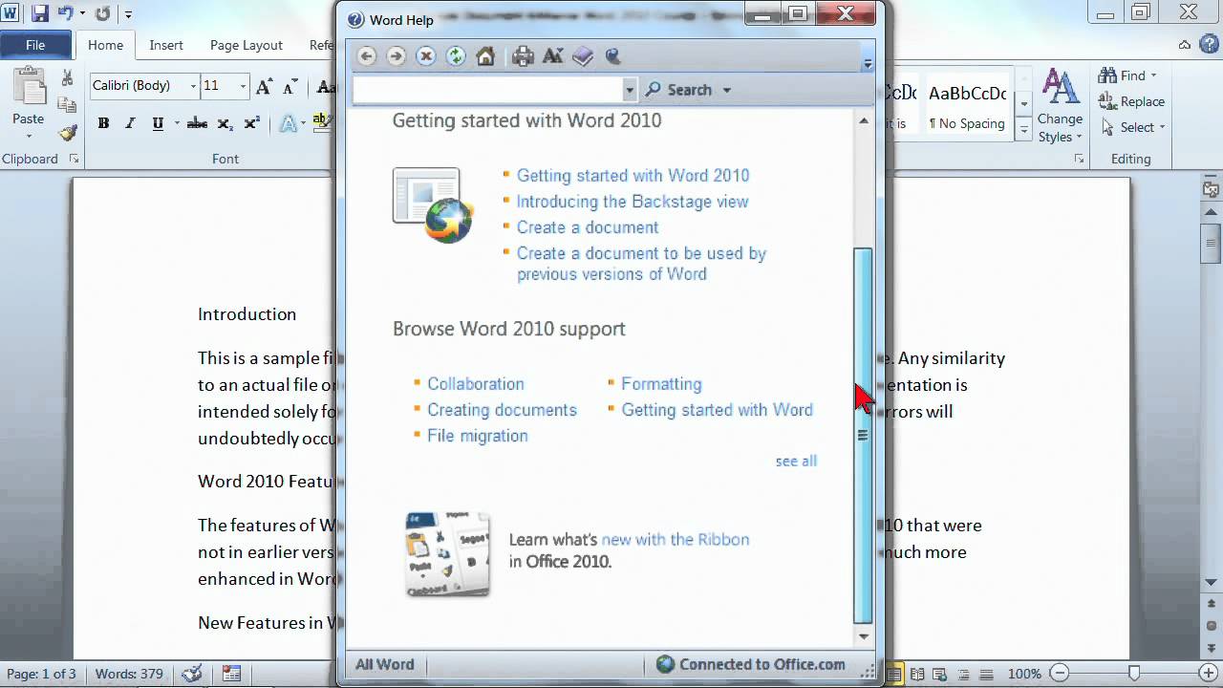1223x688 pixels.
Task: Open the File migration link
Action: click(x=477, y=436)
